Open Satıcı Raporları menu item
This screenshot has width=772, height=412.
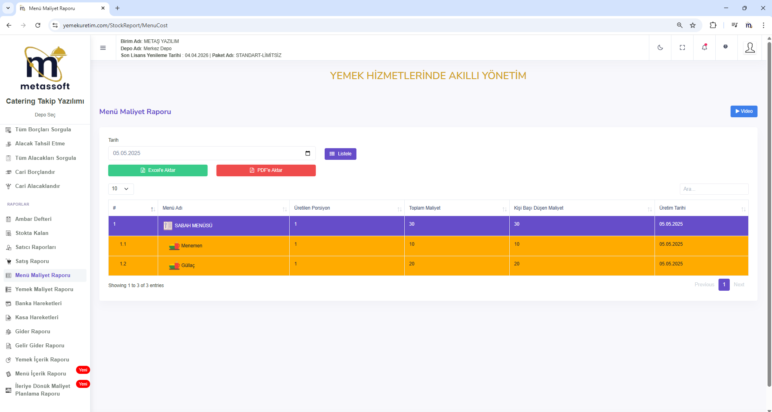tap(35, 247)
